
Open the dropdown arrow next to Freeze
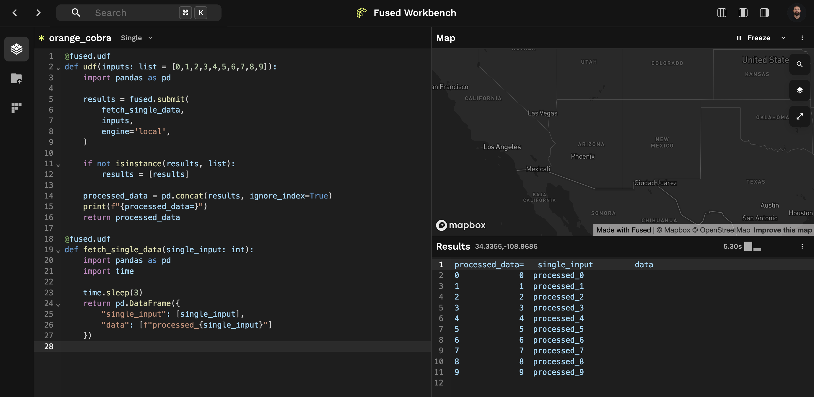pyautogui.click(x=783, y=38)
